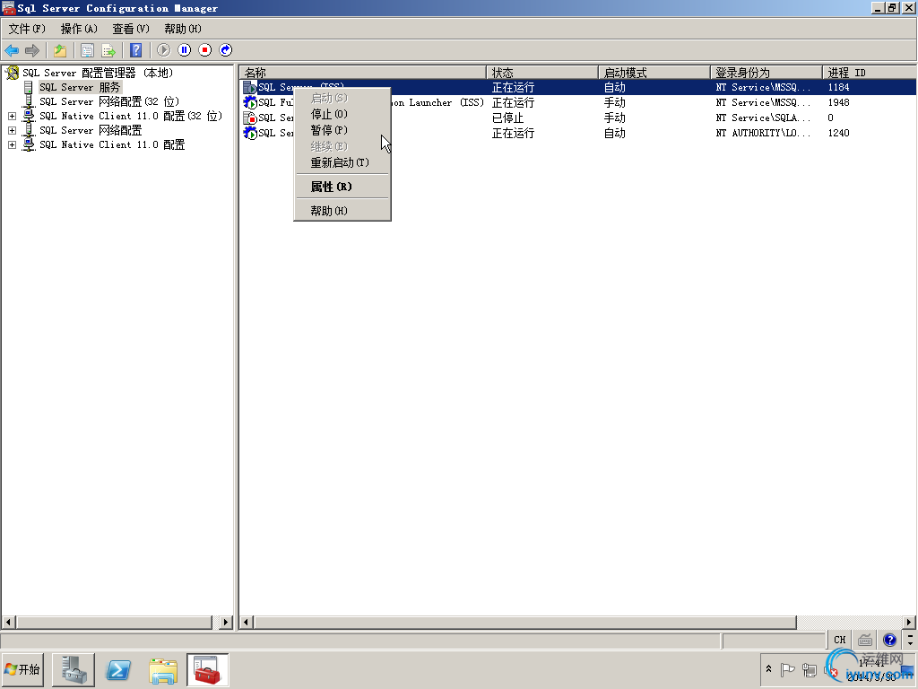
Task: Open PowerShell from the taskbar
Action: [118, 670]
